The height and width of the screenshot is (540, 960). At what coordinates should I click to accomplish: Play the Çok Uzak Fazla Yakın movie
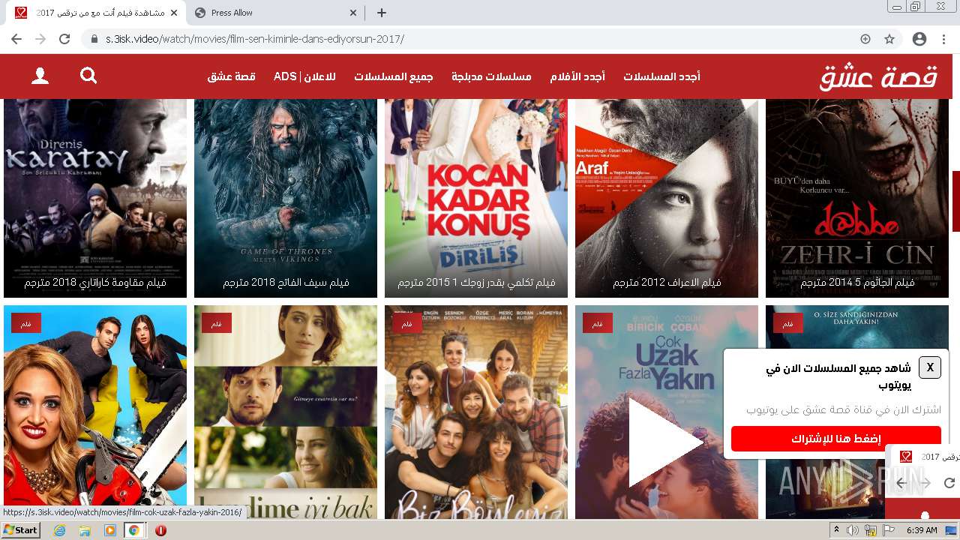click(665, 442)
